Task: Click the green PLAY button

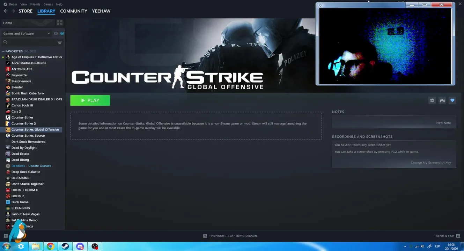Action: click(90, 100)
